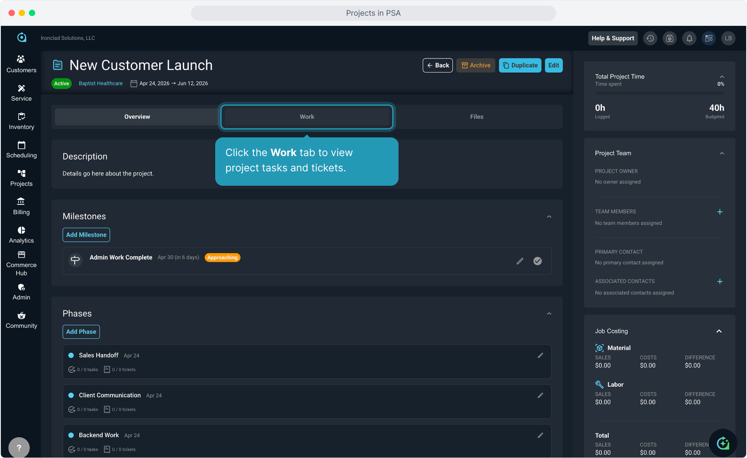Select the Sales Handoff phase name
Viewport: 747px width, 458px height.
click(98, 355)
